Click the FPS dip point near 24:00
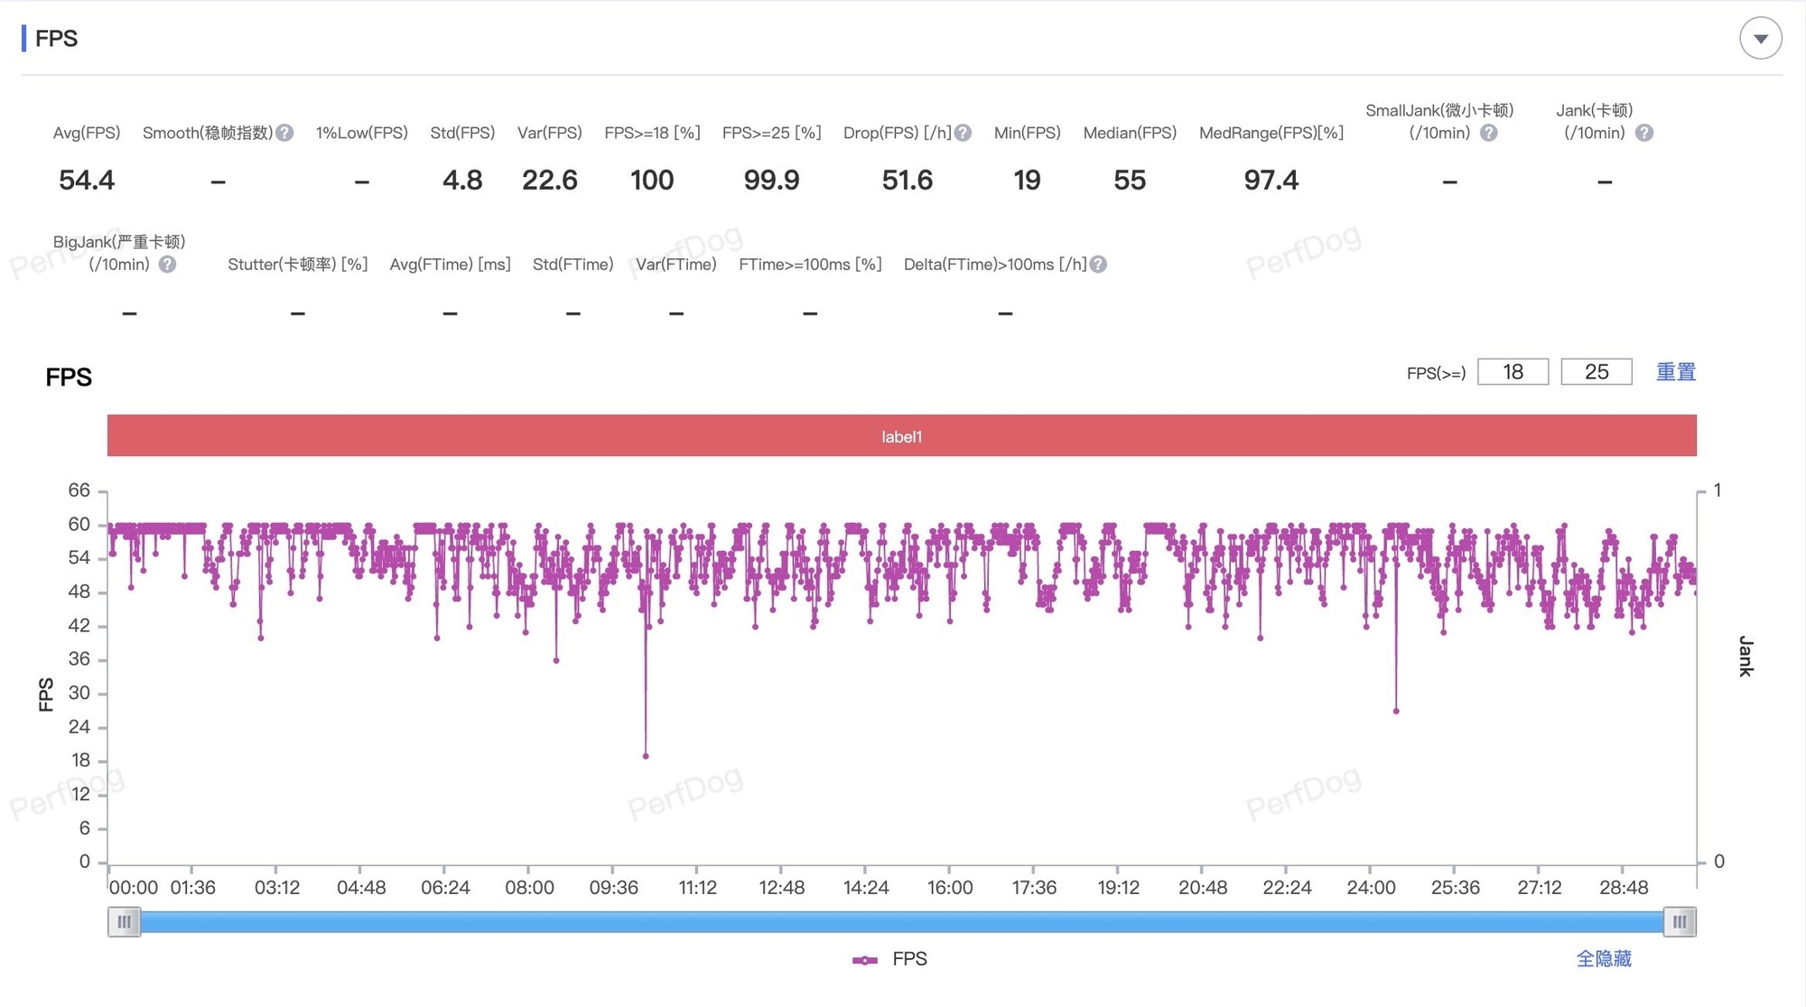Viewport: 1806px width, 1007px height. click(x=1396, y=711)
